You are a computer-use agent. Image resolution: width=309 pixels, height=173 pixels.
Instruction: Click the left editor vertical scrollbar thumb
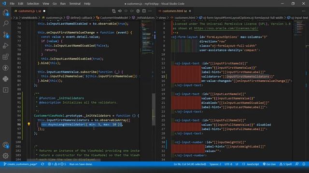(x=154, y=110)
